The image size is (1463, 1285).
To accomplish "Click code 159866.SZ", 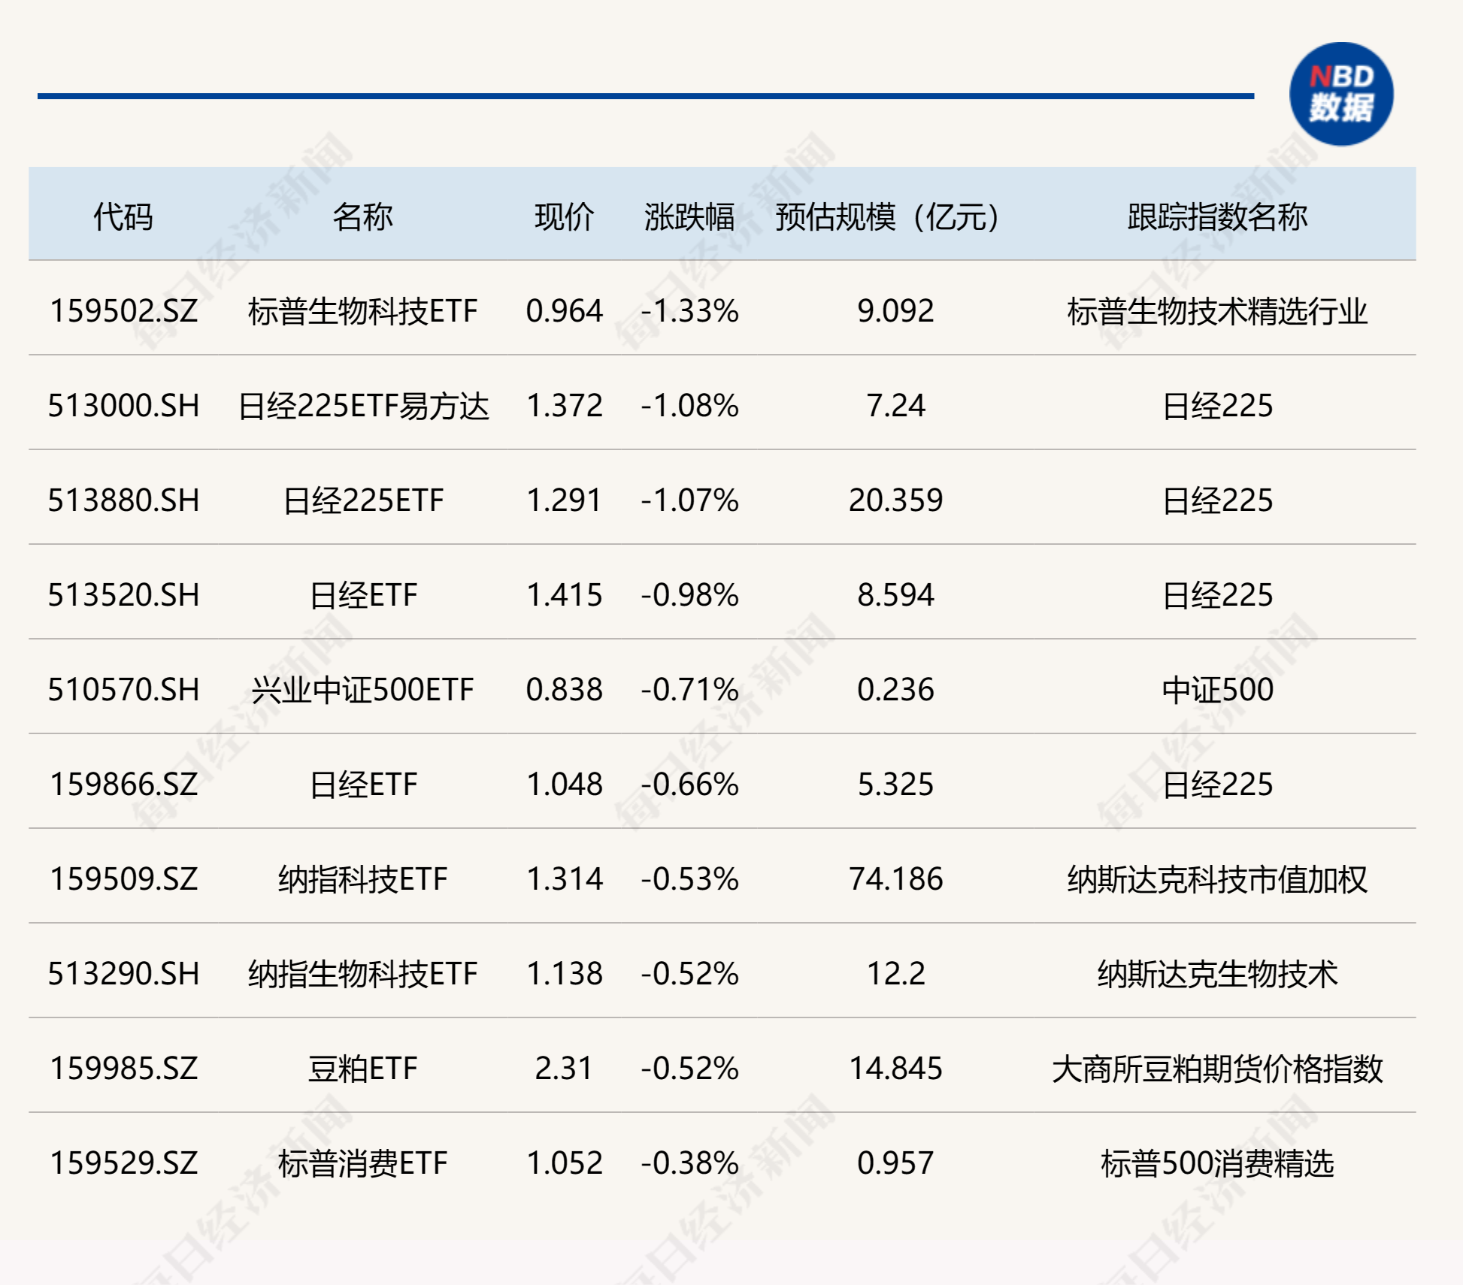I will coord(124,785).
